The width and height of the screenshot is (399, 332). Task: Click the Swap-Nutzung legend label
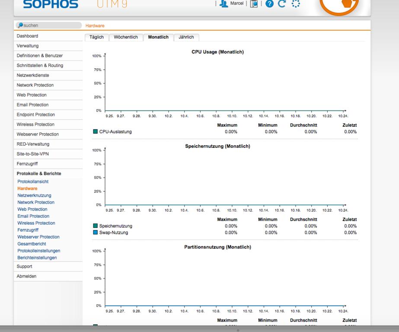click(x=114, y=233)
